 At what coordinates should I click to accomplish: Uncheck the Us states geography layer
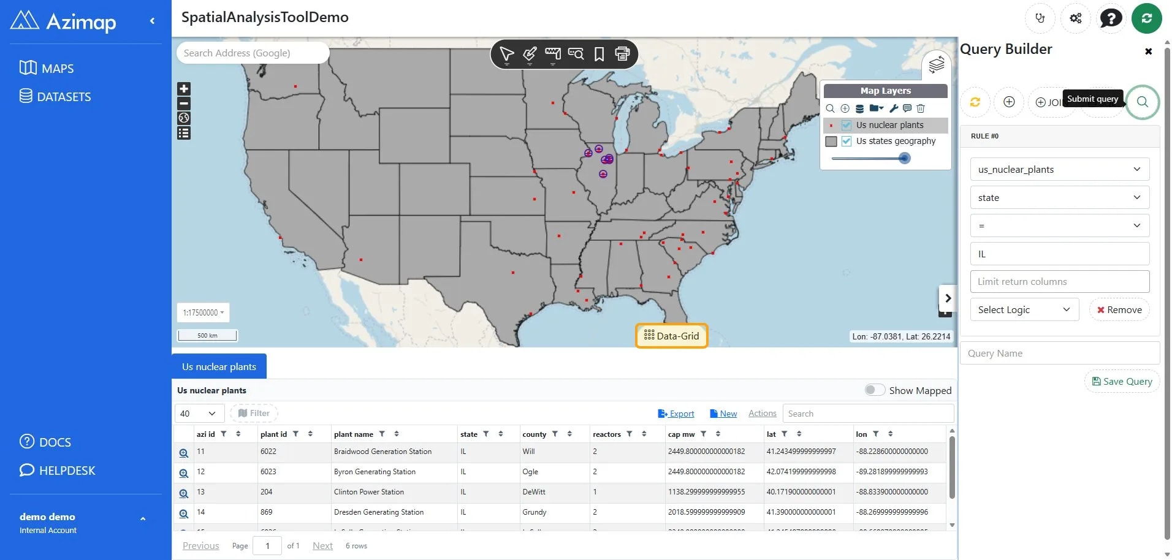pyautogui.click(x=847, y=141)
